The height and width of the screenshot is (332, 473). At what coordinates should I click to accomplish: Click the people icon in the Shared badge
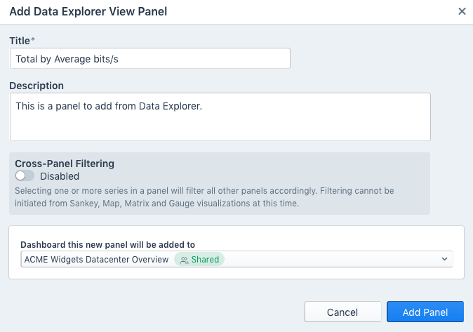point(184,260)
